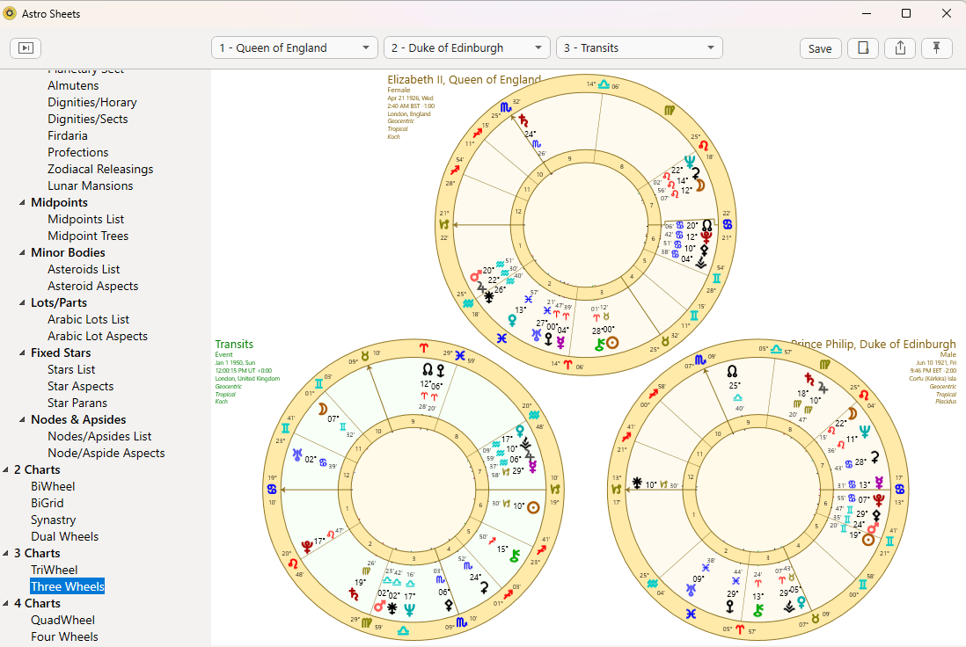Open the '1 - Queen of England' dropdown

click(x=295, y=48)
